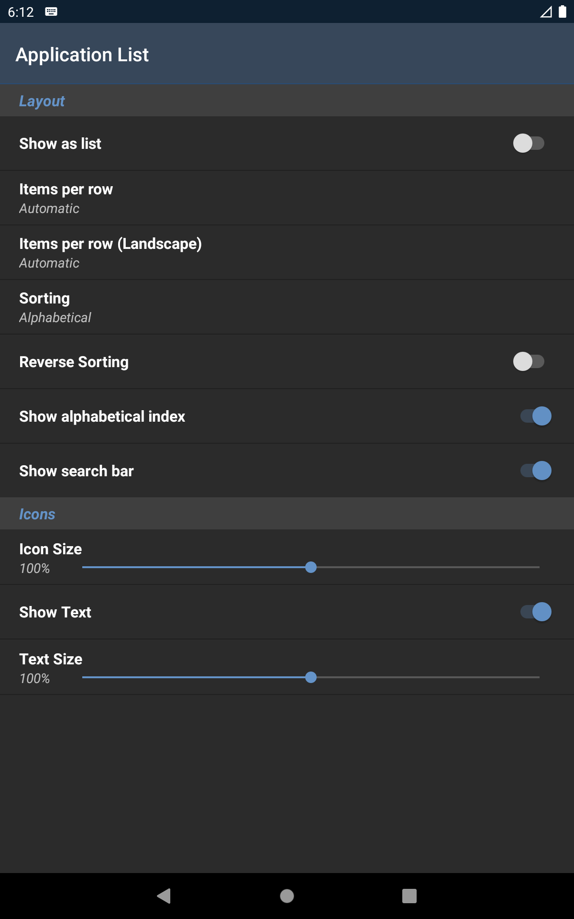574x919 pixels.
Task: Enable the Show as list switch
Action: click(529, 143)
